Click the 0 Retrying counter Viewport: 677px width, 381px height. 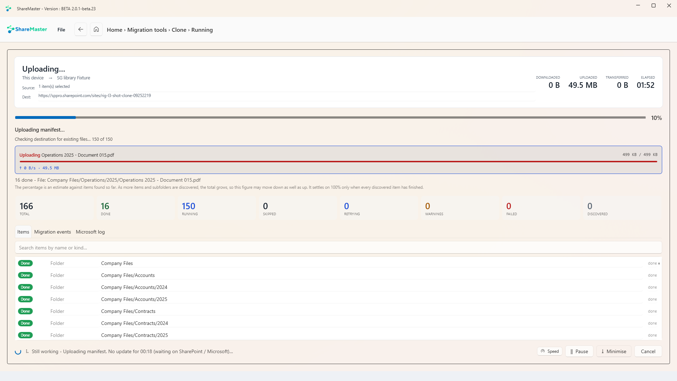coord(378,208)
